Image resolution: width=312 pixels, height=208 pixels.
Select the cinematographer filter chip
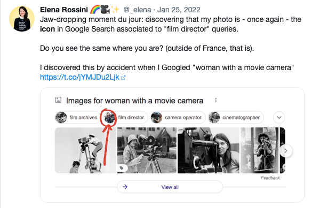(236, 118)
